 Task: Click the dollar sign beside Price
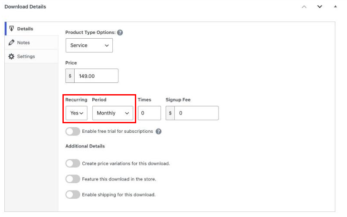[70, 76]
